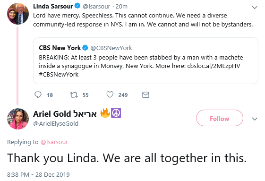Open the @CBSNewYork handle

coord(111,48)
